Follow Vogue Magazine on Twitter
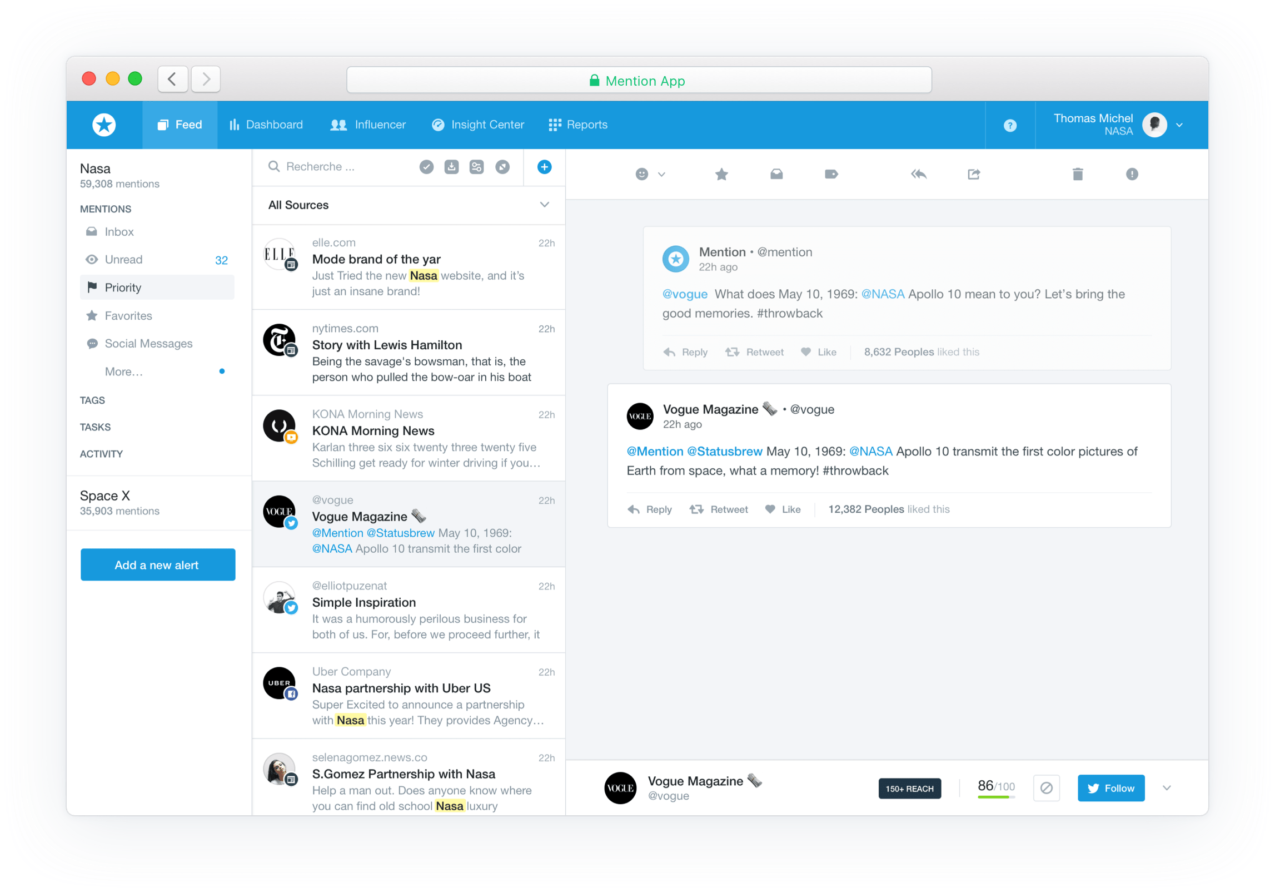The image size is (1275, 892). 1110,787
